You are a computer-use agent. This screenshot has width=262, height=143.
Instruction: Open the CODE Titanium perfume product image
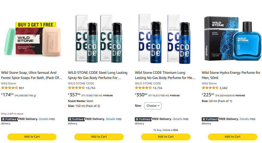[166, 39]
